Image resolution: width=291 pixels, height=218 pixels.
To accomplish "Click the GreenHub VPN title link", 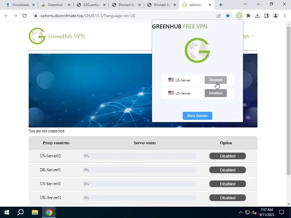I will click(x=66, y=36).
